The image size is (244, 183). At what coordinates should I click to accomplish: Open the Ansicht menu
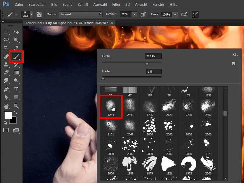coord(141,5)
